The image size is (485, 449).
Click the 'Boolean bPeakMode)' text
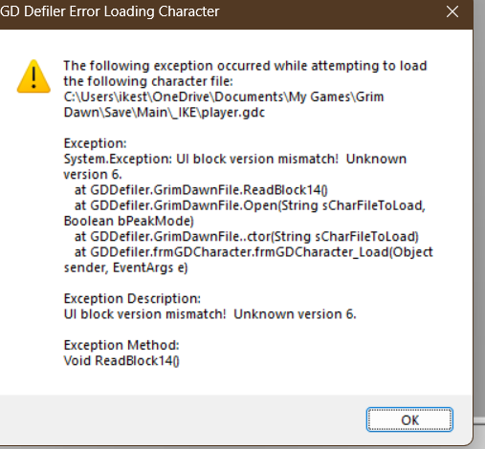(129, 221)
